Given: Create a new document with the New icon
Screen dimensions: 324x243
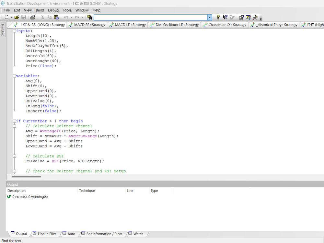Looking at the screenshot, I should pos(6,17).
